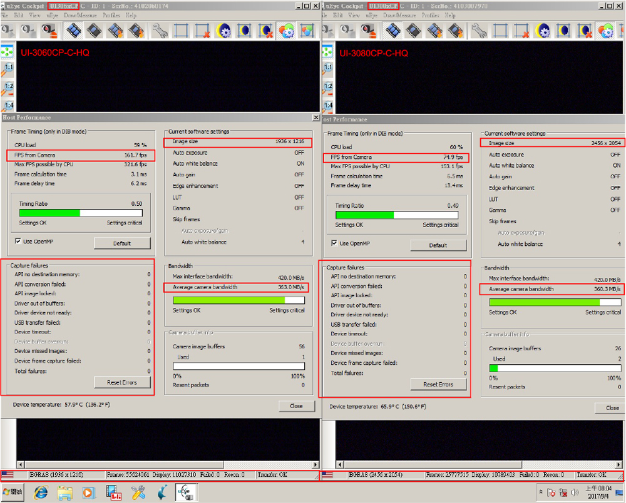Viewport: 626px width, 503px height.
Task: Click the delete-AOI icon in right toolbar
Action: [x=521, y=30]
